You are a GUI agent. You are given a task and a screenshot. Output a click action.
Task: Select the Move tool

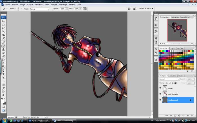(3, 21)
